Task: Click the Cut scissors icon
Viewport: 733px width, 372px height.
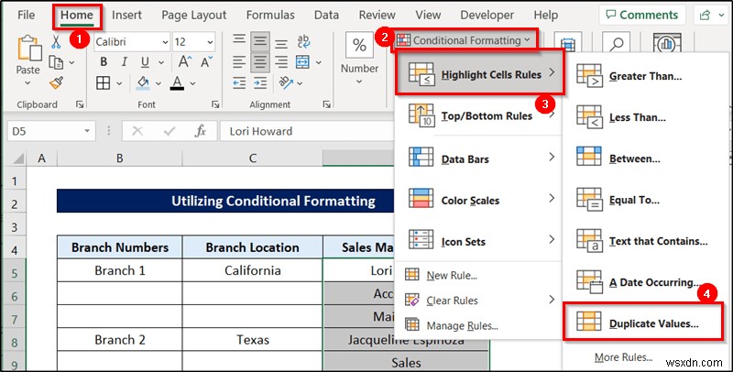Action: pyautogui.click(x=56, y=42)
